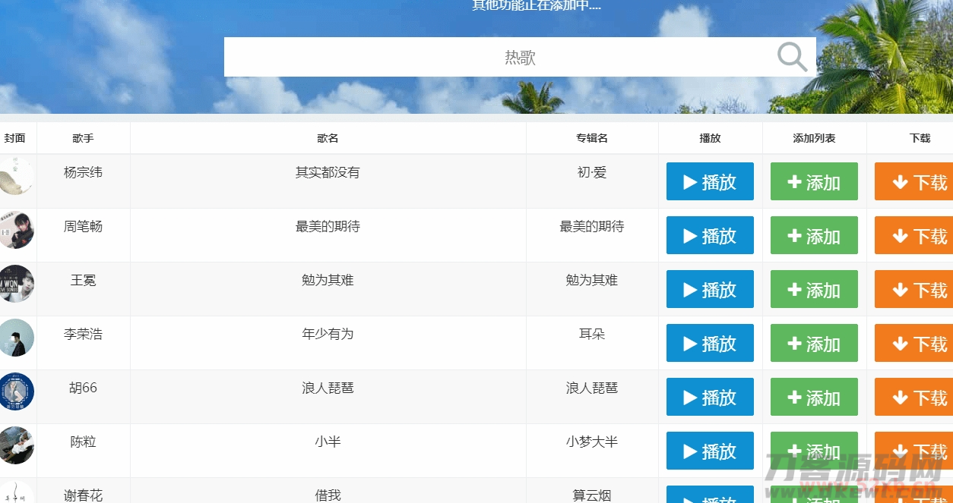Click the search magnifier icon
The width and height of the screenshot is (953, 503).
pyautogui.click(x=790, y=56)
